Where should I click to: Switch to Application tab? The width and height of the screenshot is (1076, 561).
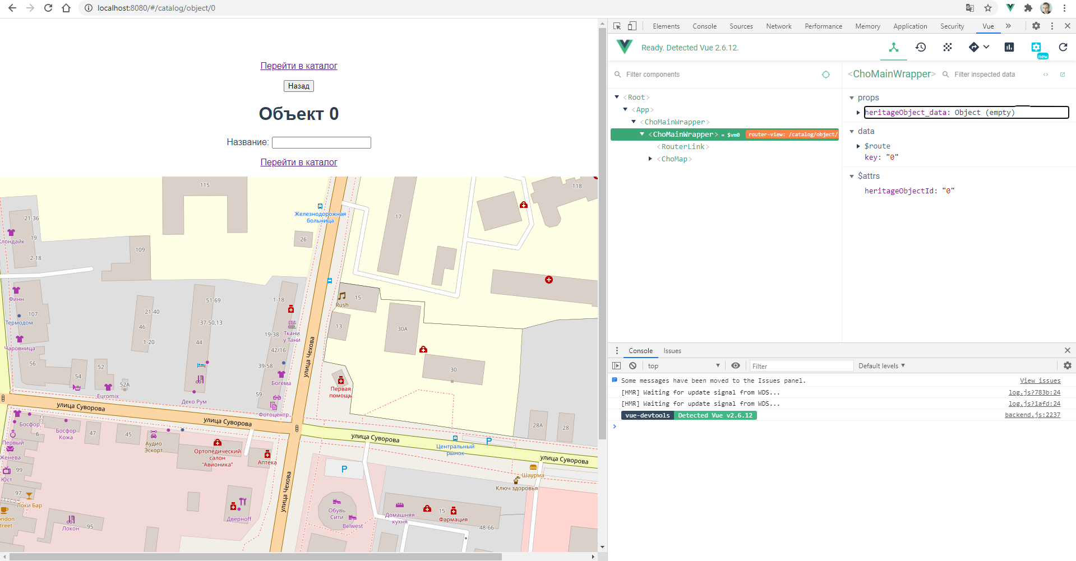point(910,26)
